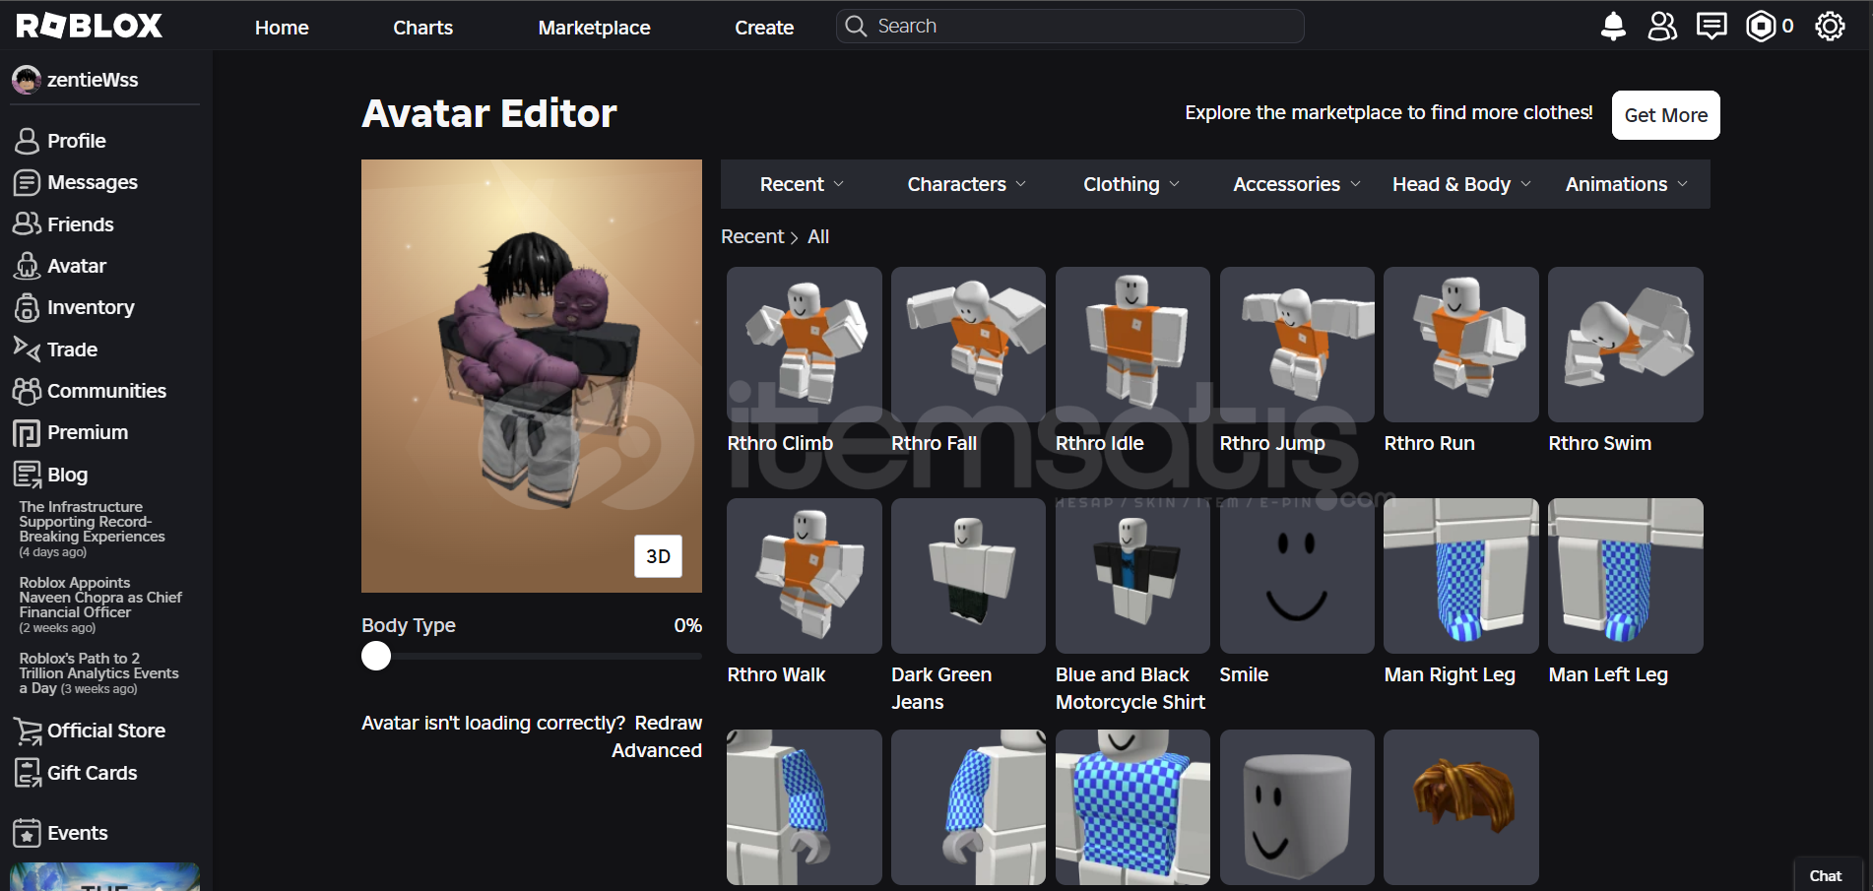The image size is (1873, 891).
Task: Select the gray blockhead head item
Action: 1297,807
